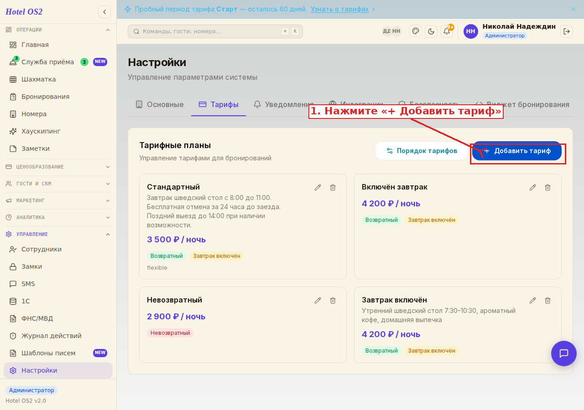Open the chat bubble floating button

[x=564, y=354]
